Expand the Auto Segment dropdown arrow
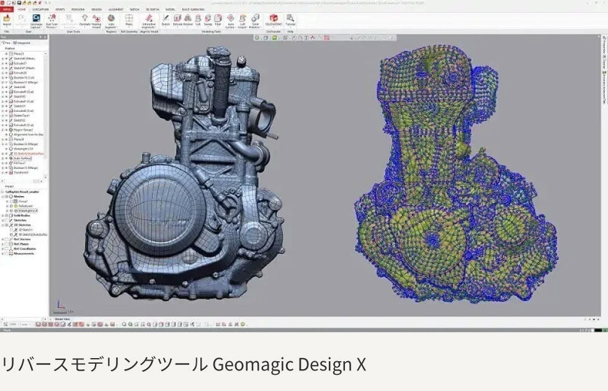Viewport: 608px width, 391px height. click(x=117, y=27)
